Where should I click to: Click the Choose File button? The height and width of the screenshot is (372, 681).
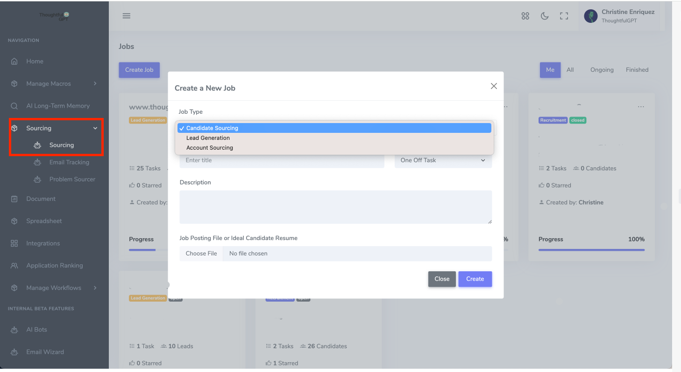[201, 254]
